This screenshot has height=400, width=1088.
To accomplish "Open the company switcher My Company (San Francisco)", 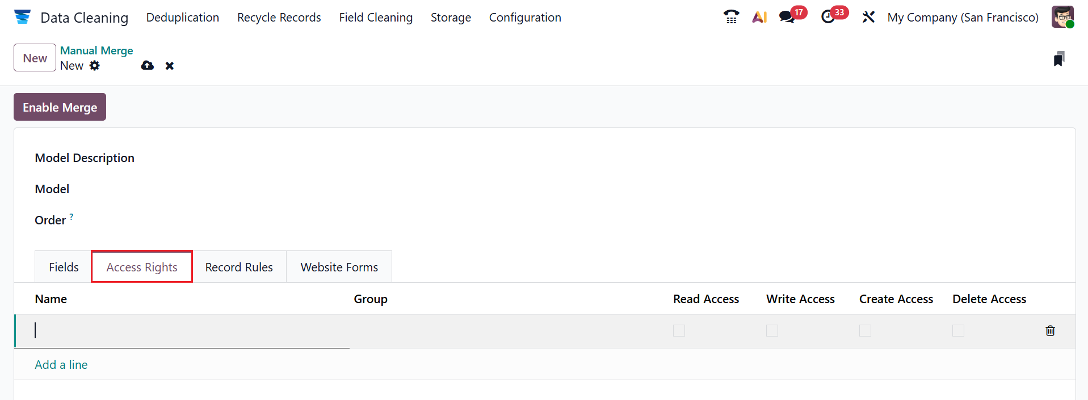I will 963,18.
